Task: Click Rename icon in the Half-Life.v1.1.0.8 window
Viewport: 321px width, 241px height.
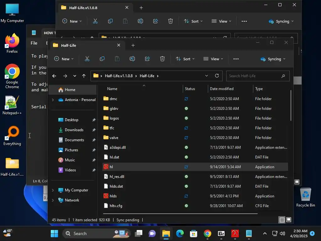Action: click(x=140, y=21)
